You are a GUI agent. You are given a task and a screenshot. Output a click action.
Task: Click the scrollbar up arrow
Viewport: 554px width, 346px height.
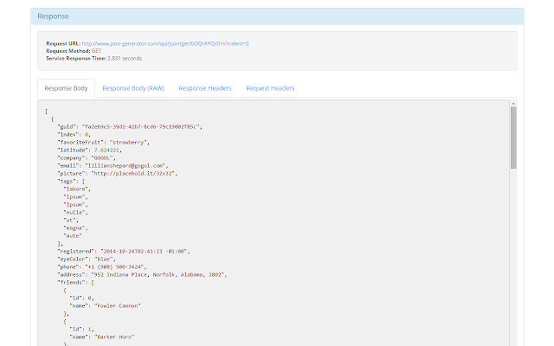[513, 104]
